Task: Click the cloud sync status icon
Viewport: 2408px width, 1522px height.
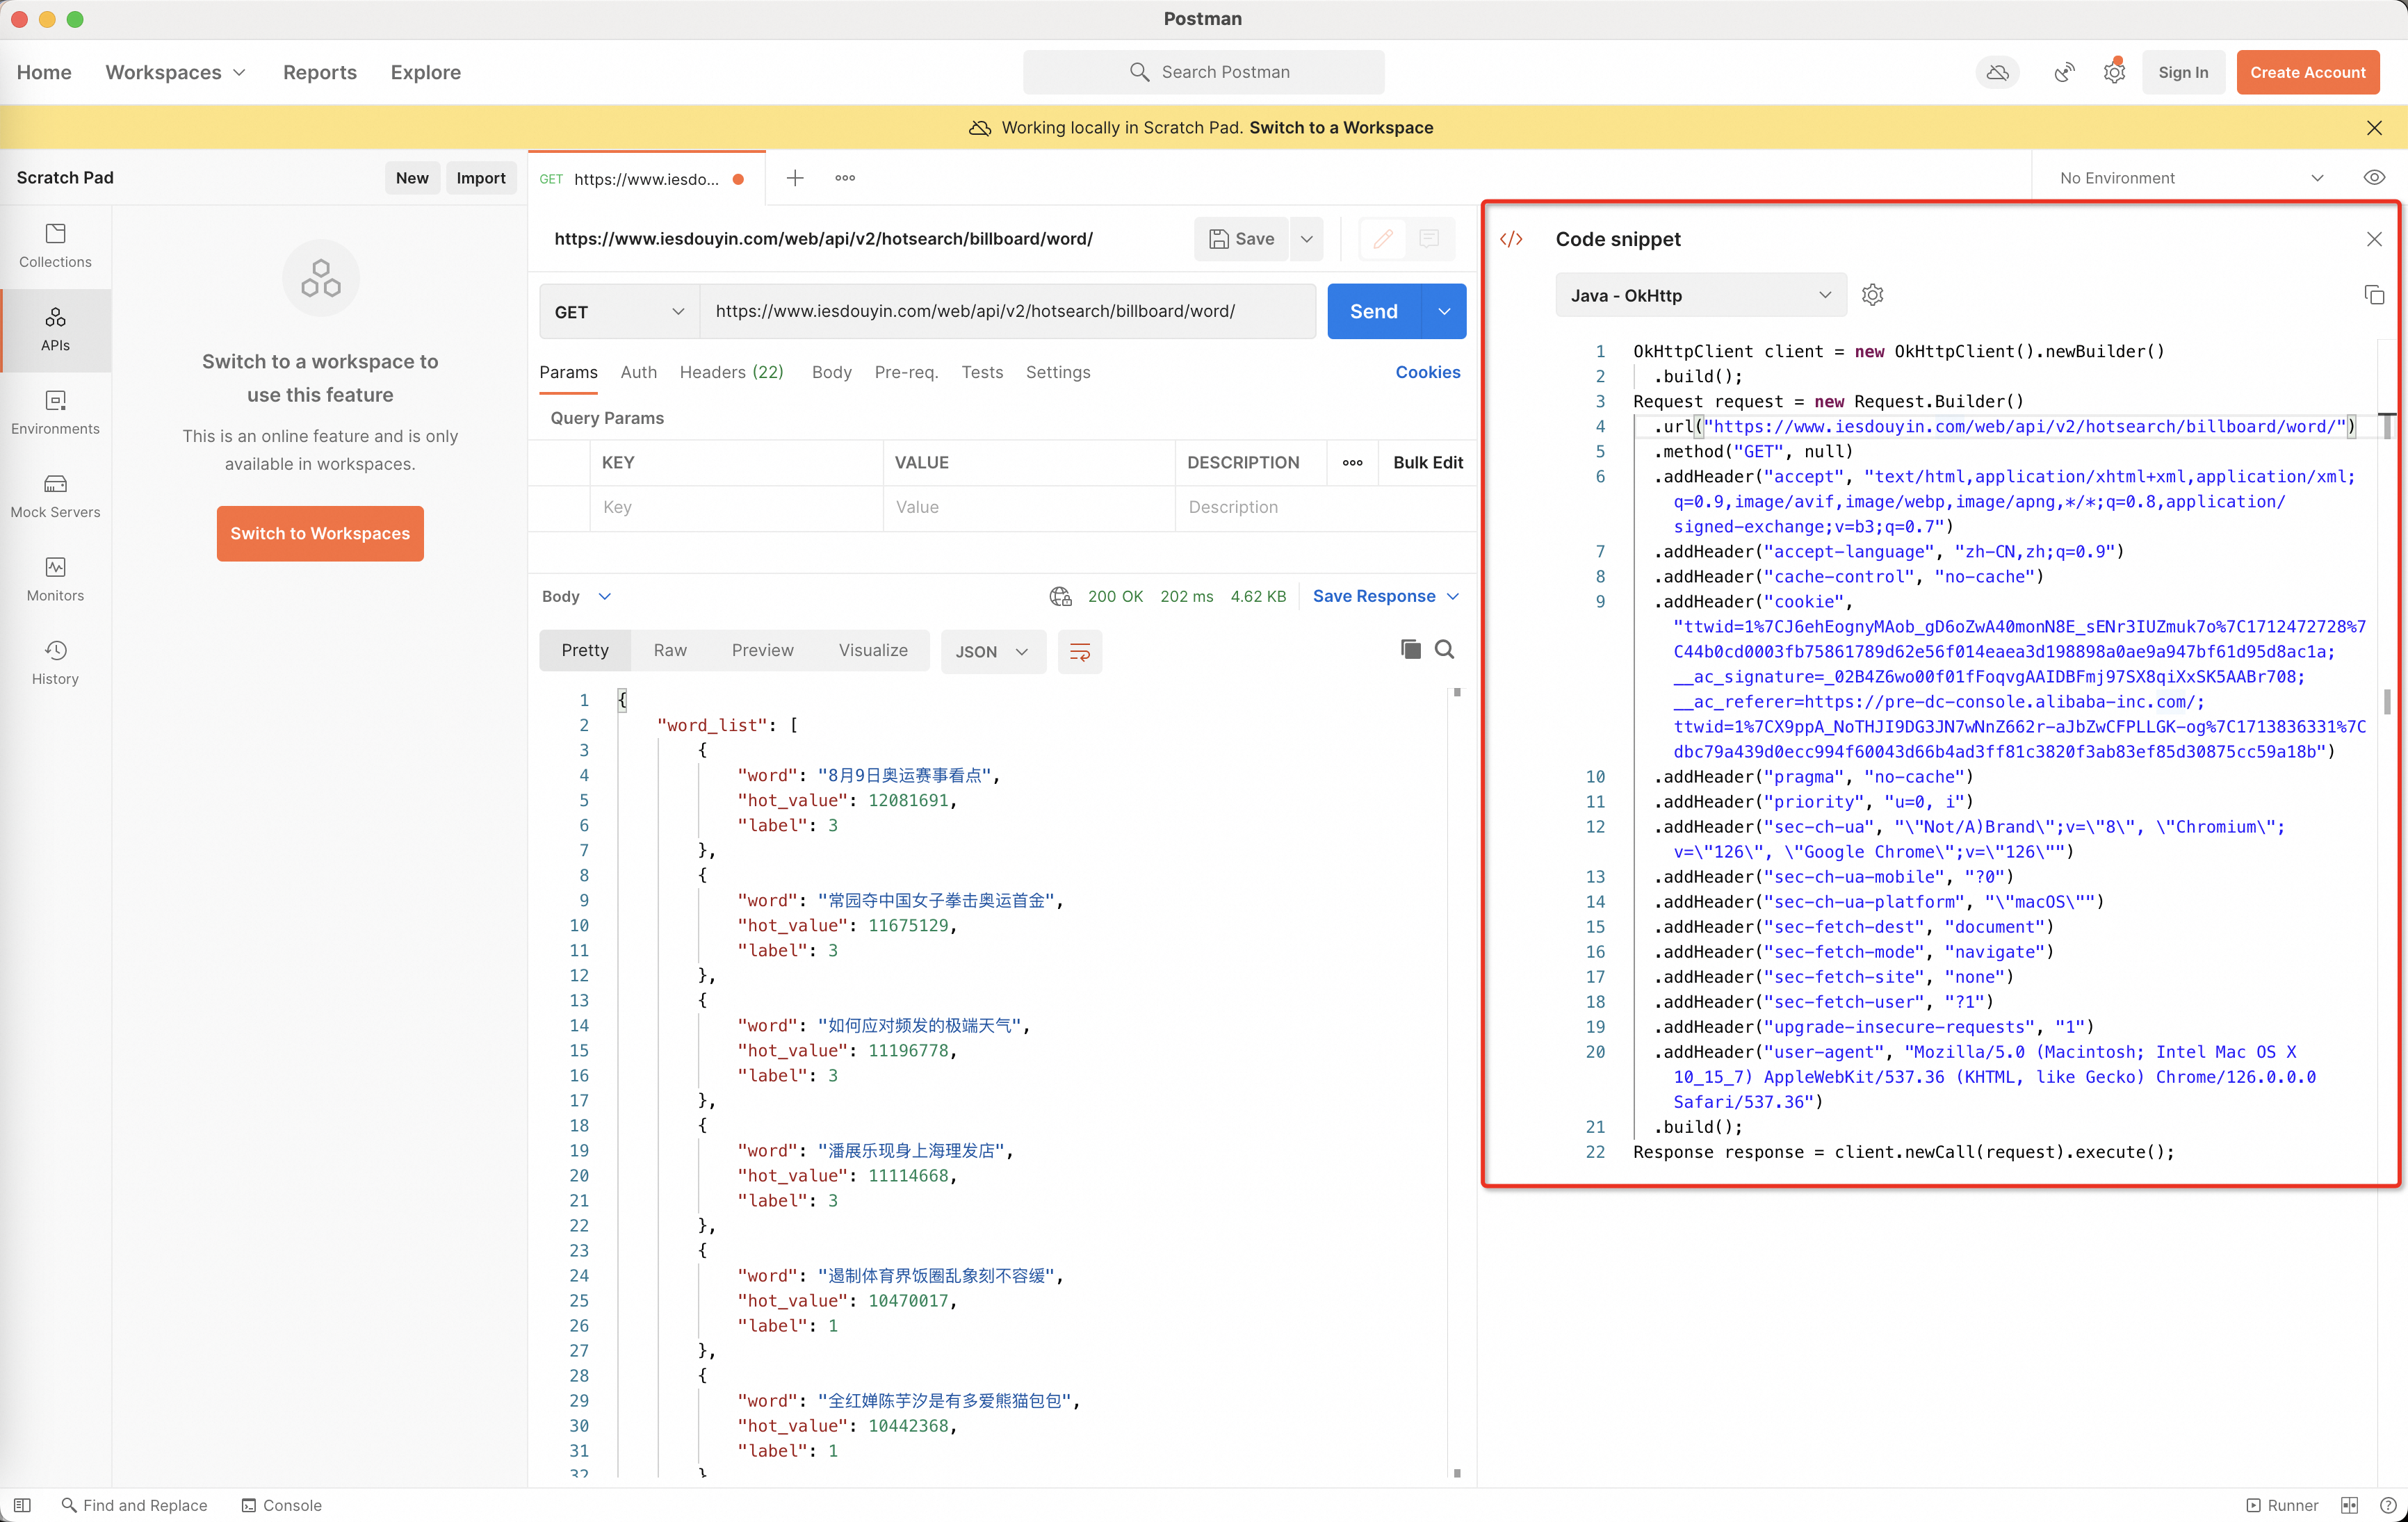Action: point(1997,72)
